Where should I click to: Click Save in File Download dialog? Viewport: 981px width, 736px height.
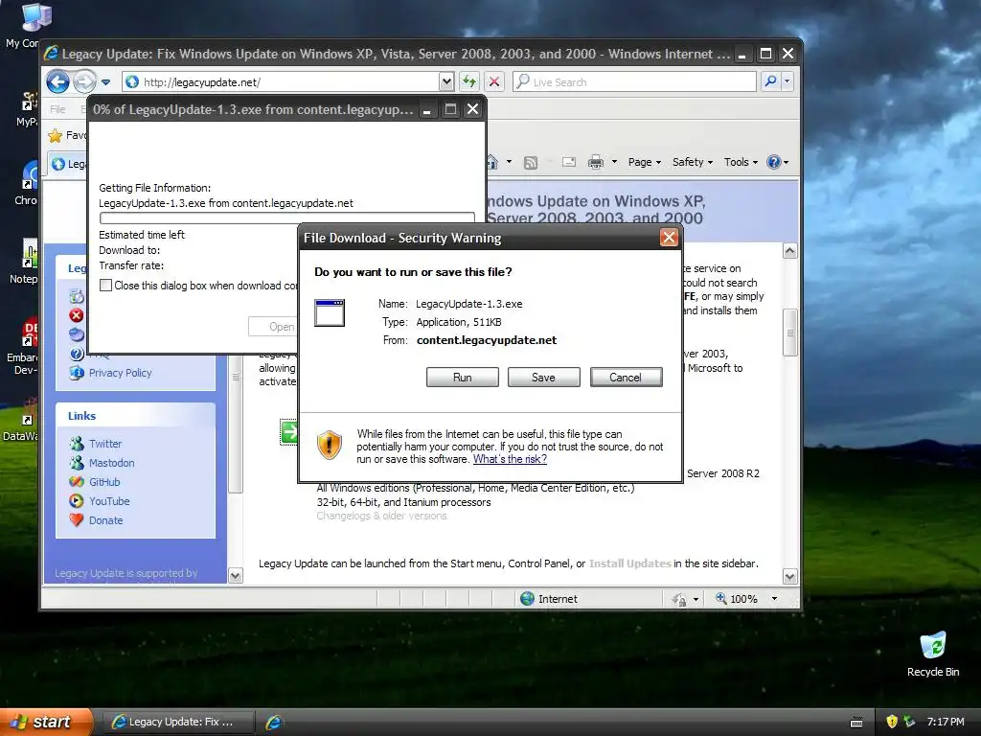(x=544, y=378)
